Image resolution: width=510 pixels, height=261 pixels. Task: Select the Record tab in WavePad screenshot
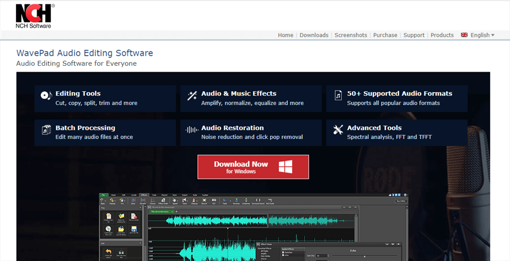(164, 195)
